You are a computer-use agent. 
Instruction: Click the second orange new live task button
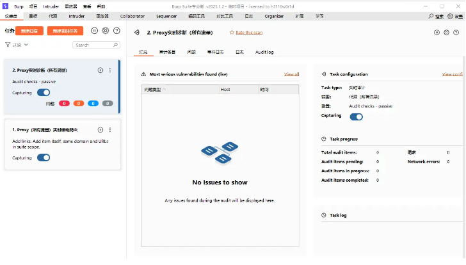click(65, 31)
